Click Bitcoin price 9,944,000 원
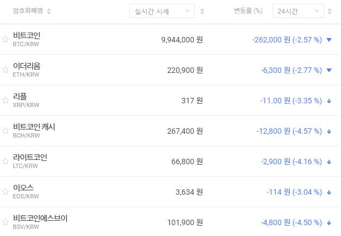 182,40
